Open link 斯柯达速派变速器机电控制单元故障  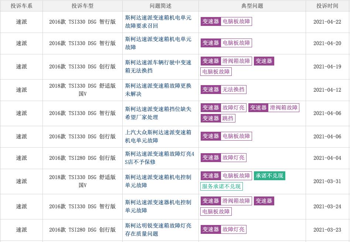click(158, 206)
